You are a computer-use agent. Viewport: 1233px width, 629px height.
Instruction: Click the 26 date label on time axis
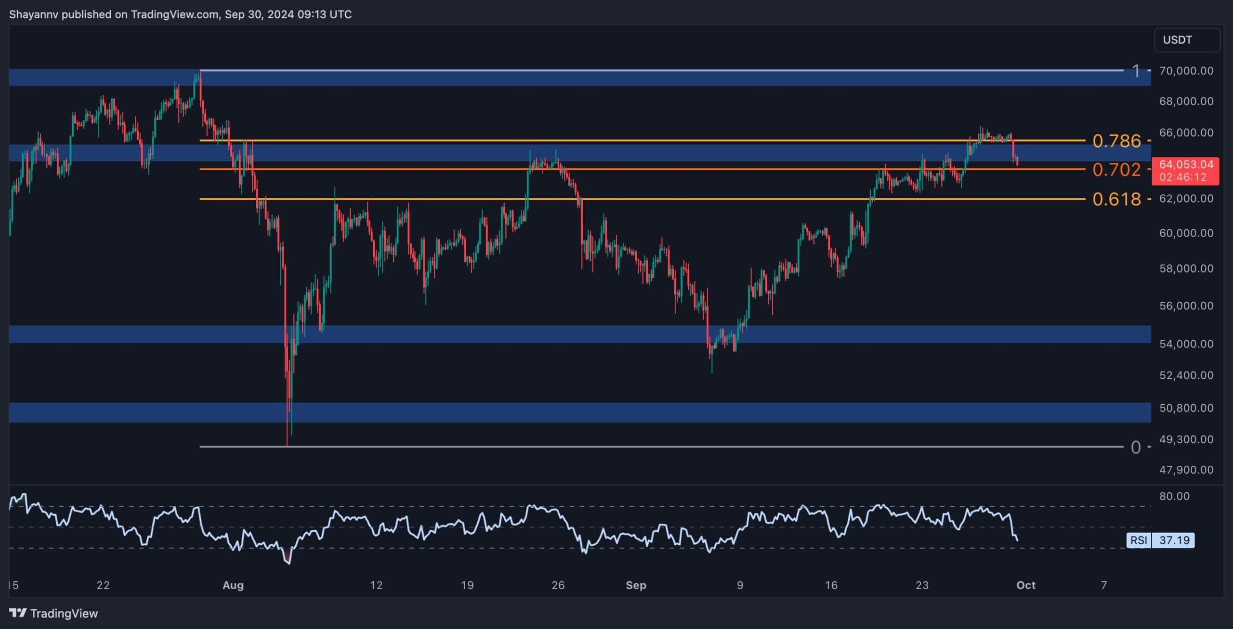[x=558, y=585]
